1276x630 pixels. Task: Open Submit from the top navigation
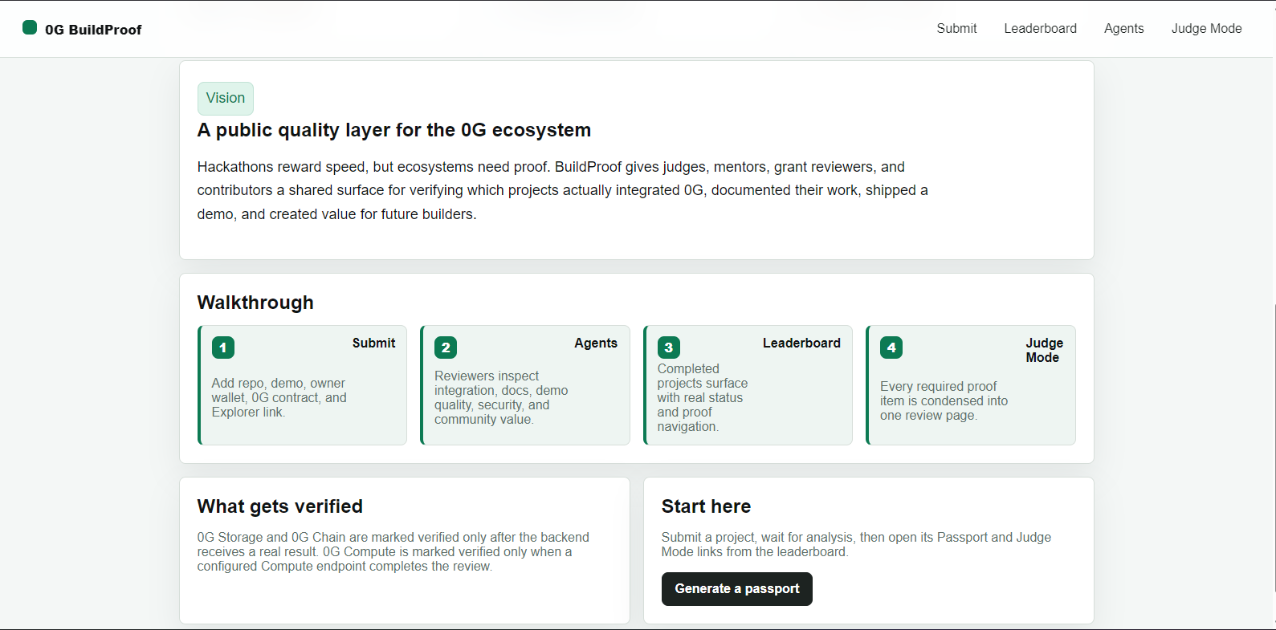[956, 29]
